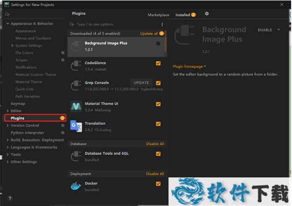Open help with the question mark icon
The height and width of the screenshot is (206, 292).
point(10,199)
